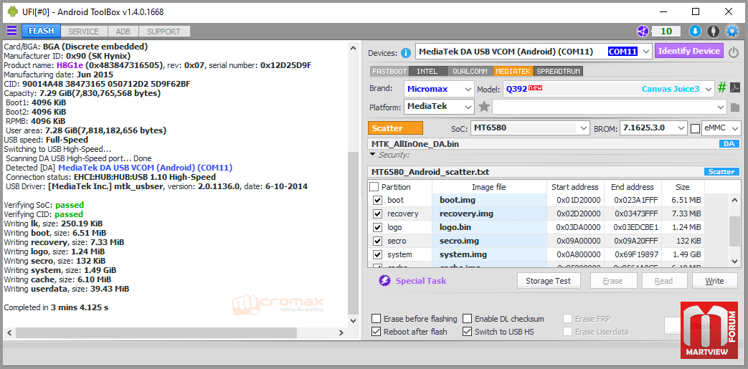This screenshot has height=369, width=748.
Task: Open settings gear icon
Action: pos(732,32)
